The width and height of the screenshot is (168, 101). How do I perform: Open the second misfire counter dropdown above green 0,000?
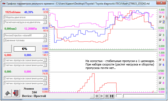coord(25,65)
